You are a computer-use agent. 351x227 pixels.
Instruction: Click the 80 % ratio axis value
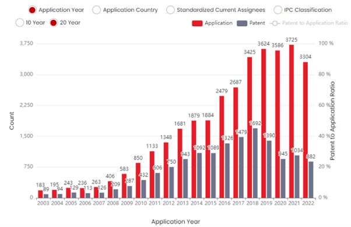click(x=324, y=74)
